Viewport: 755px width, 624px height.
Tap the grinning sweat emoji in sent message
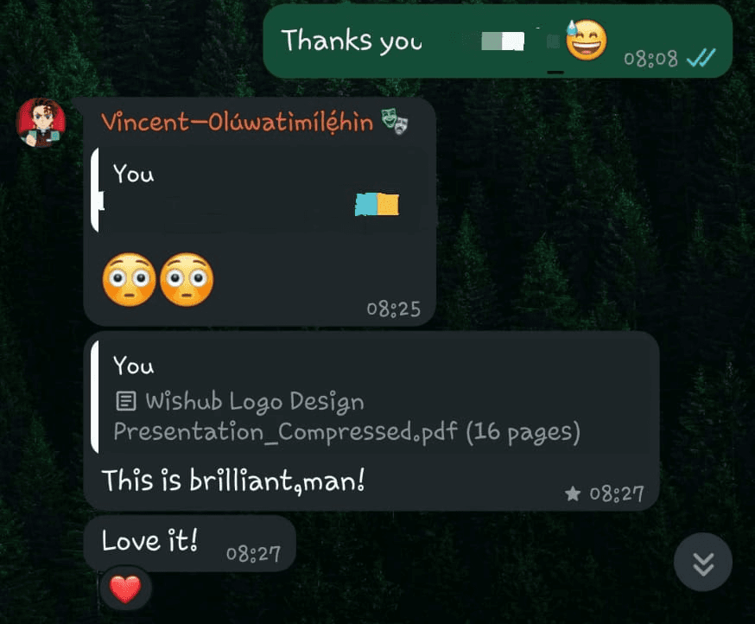click(586, 40)
